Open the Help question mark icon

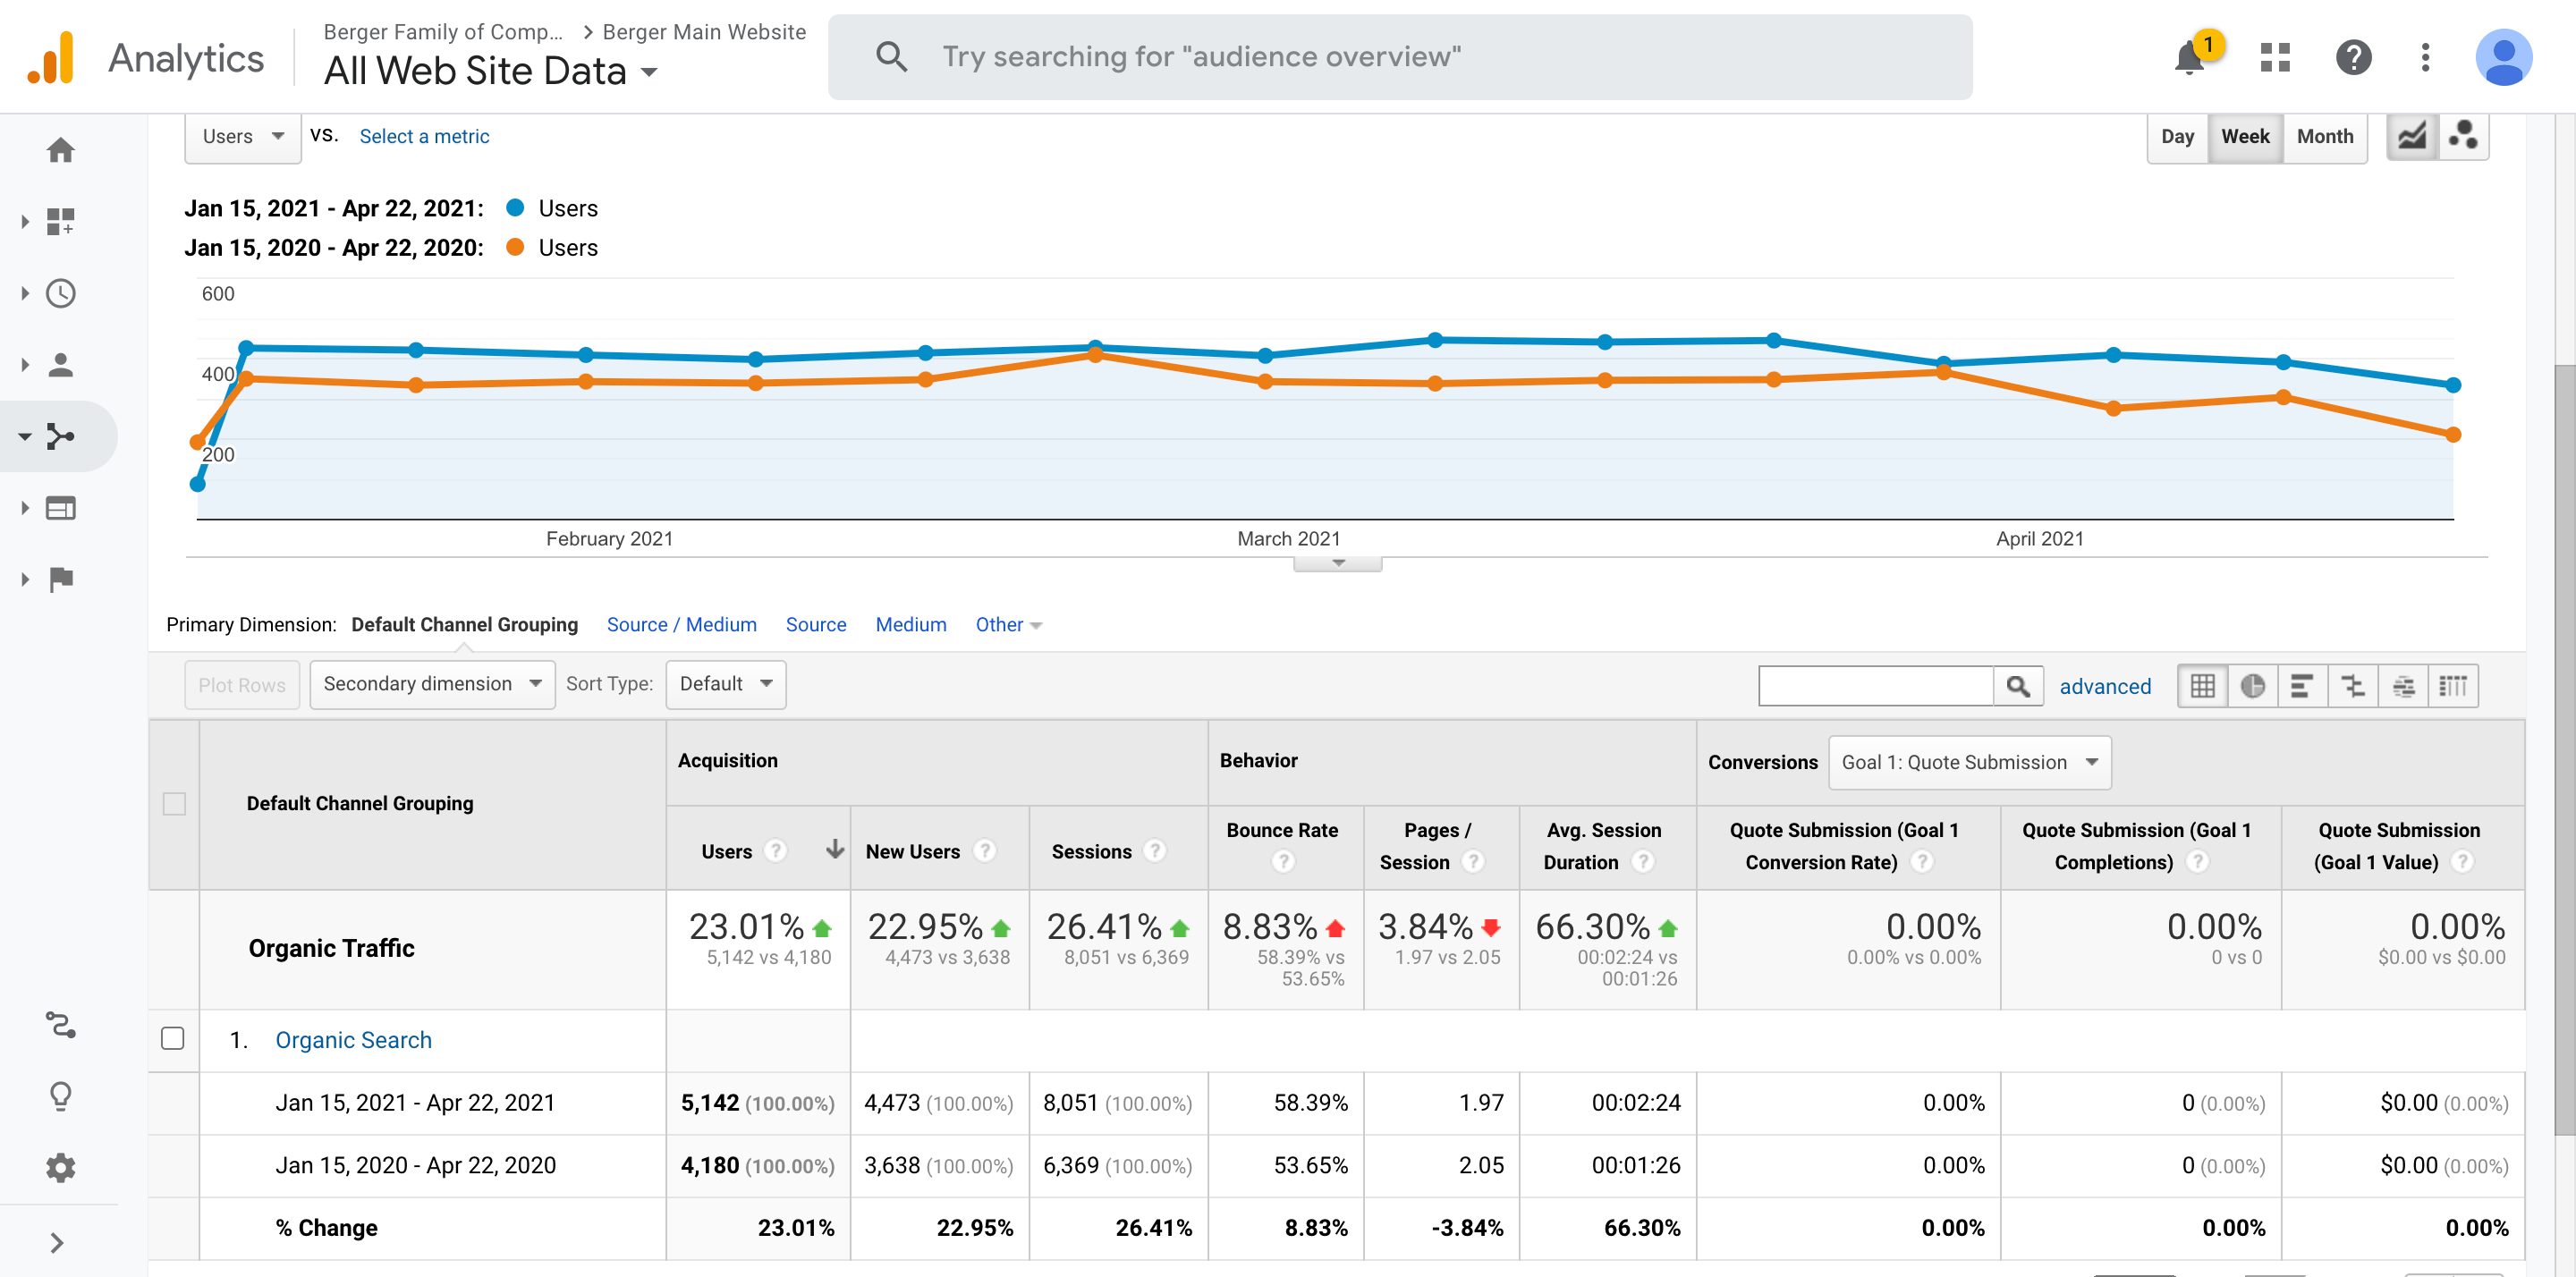[x=2354, y=58]
